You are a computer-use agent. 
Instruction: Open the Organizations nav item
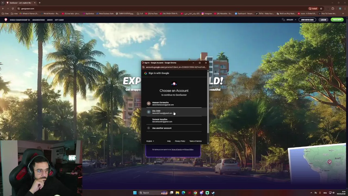[x=38, y=20]
